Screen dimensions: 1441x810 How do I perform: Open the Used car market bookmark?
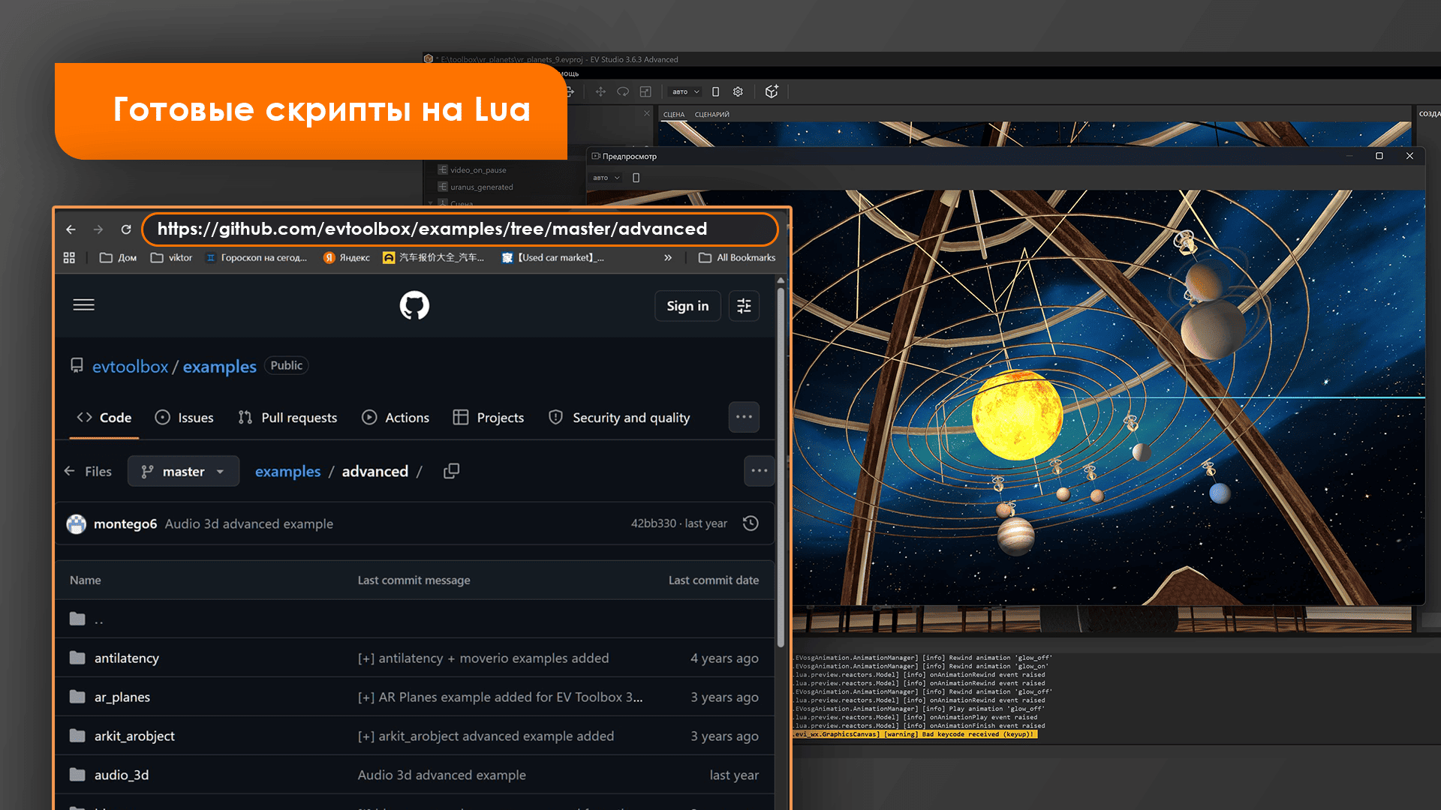[553, 257]
